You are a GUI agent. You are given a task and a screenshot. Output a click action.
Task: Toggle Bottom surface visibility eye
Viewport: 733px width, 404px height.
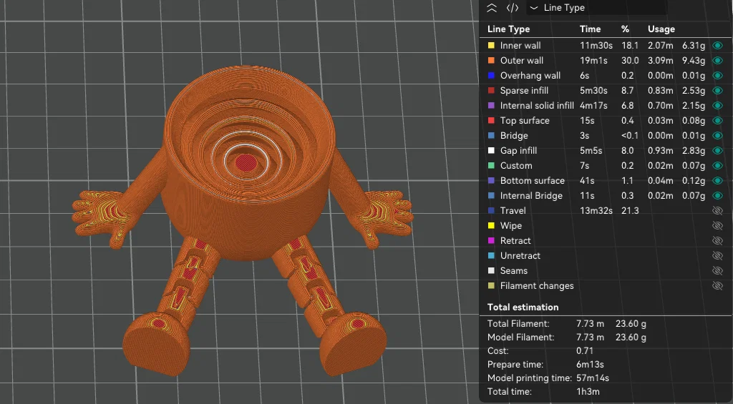point(717,180)
